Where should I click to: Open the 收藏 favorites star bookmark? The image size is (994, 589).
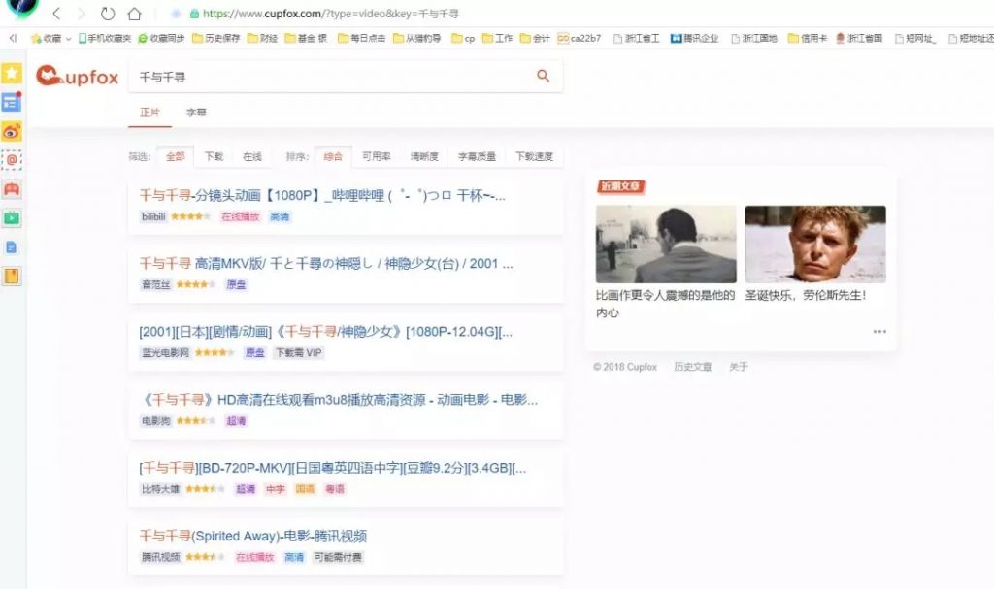click(47, 38)
